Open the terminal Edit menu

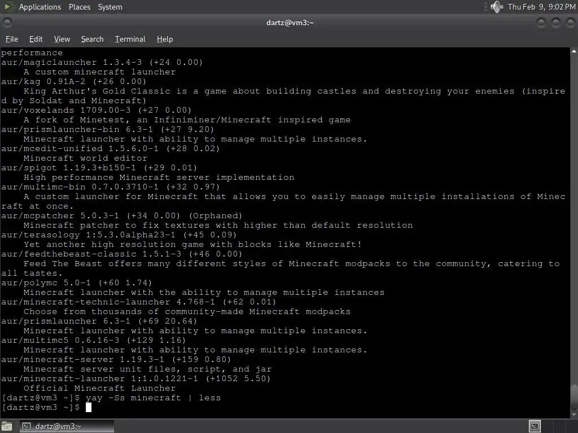tap(36, 39)
